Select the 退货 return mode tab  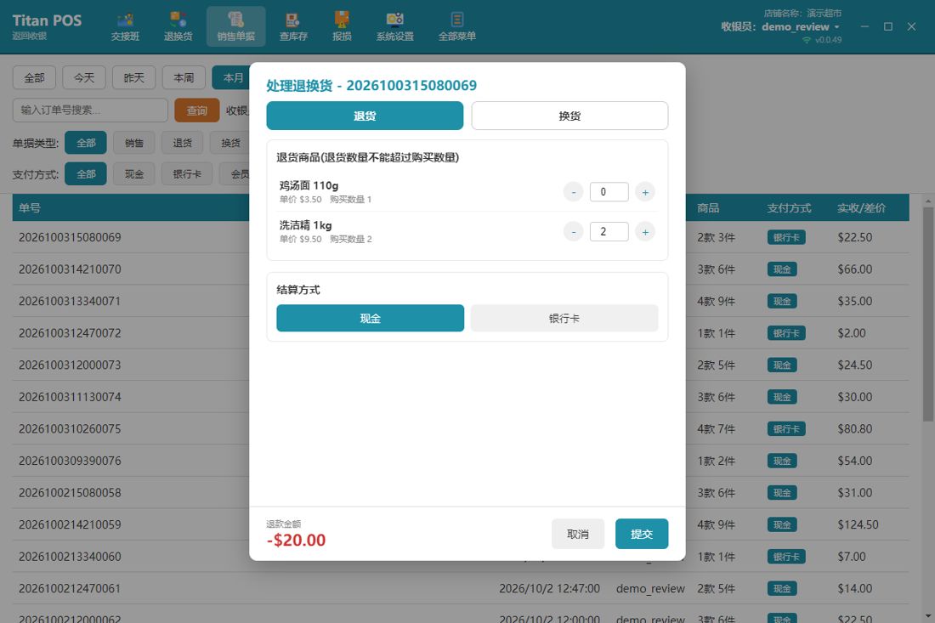365,116
